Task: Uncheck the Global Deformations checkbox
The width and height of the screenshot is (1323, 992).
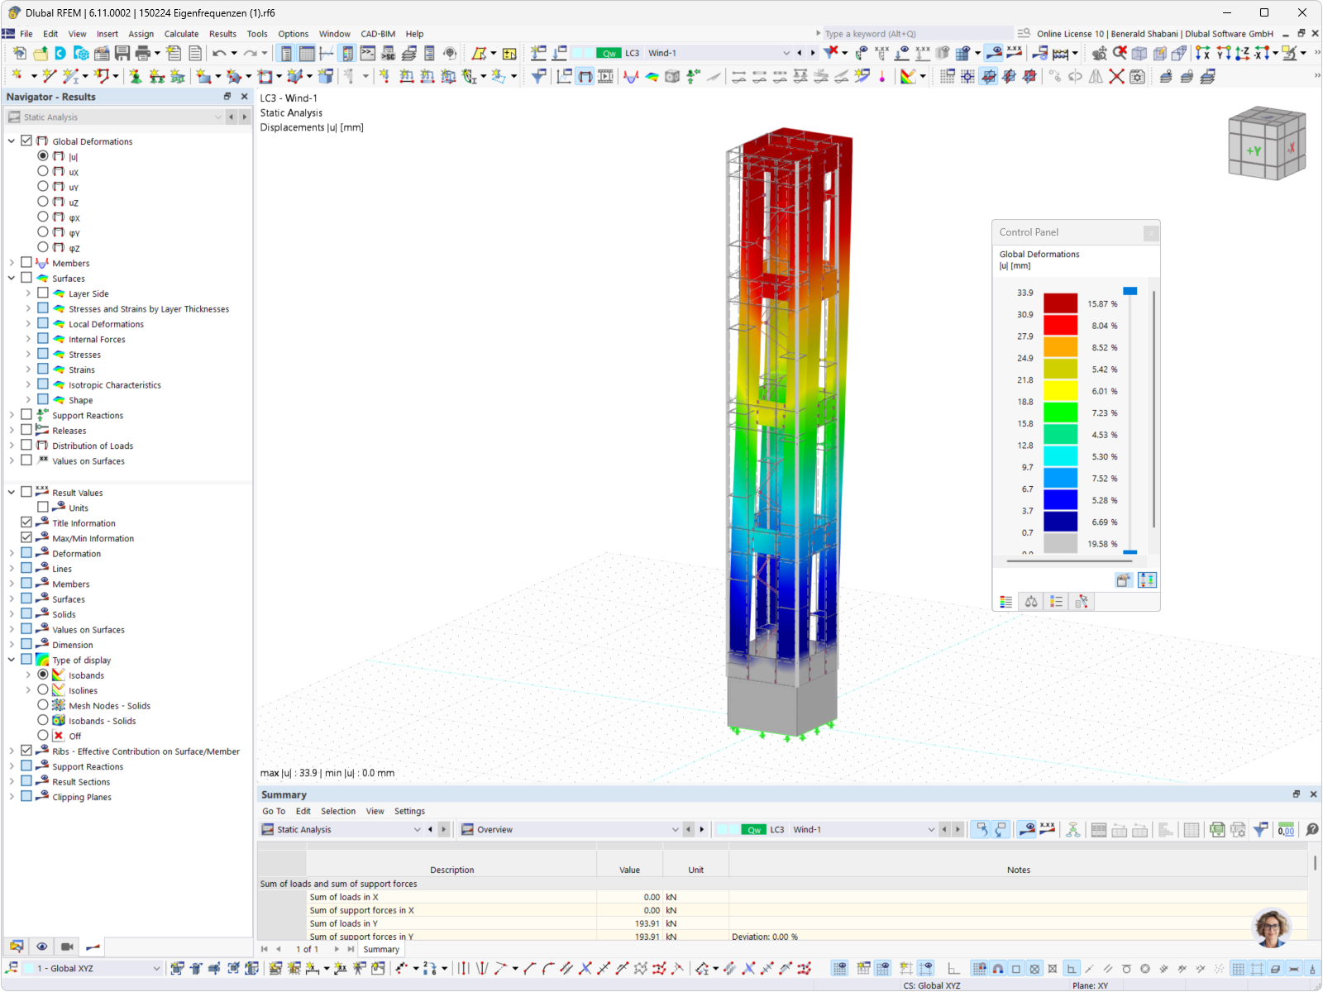Action: 26,141
